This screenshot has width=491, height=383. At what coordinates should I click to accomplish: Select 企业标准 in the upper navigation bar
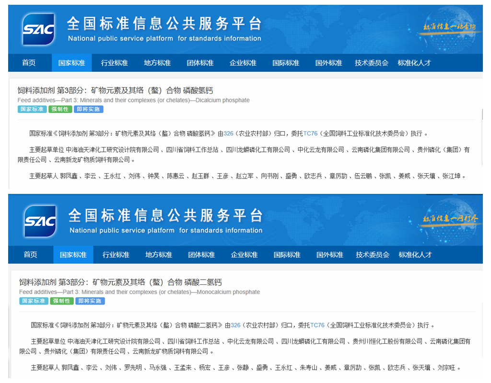point(243,63)
